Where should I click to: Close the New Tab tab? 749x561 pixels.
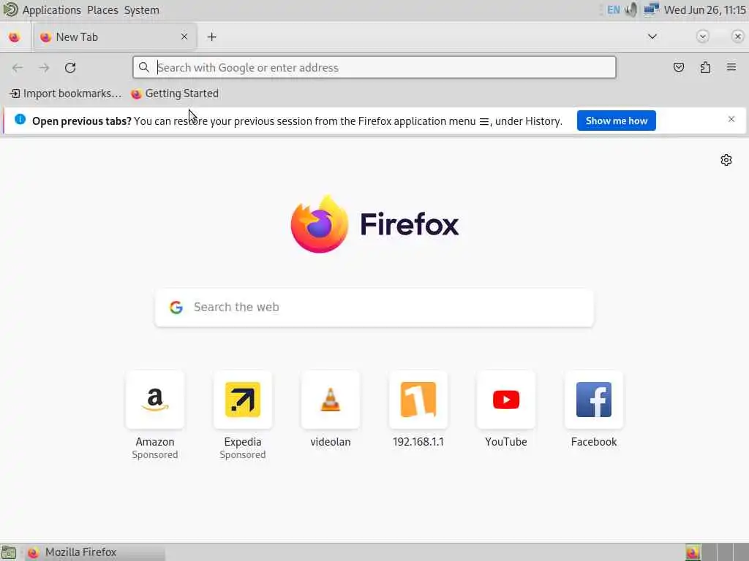pos(184,37)
